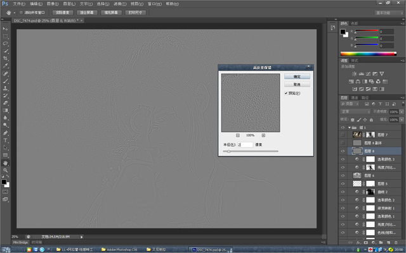Select the Lasso tool
Viewport: 406px width, 253px height.
point(5,44)
